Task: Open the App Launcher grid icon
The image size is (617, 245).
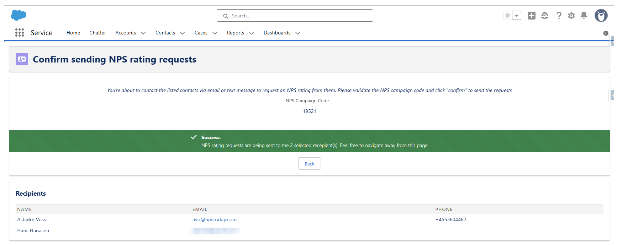Action: tap(20, 33)
